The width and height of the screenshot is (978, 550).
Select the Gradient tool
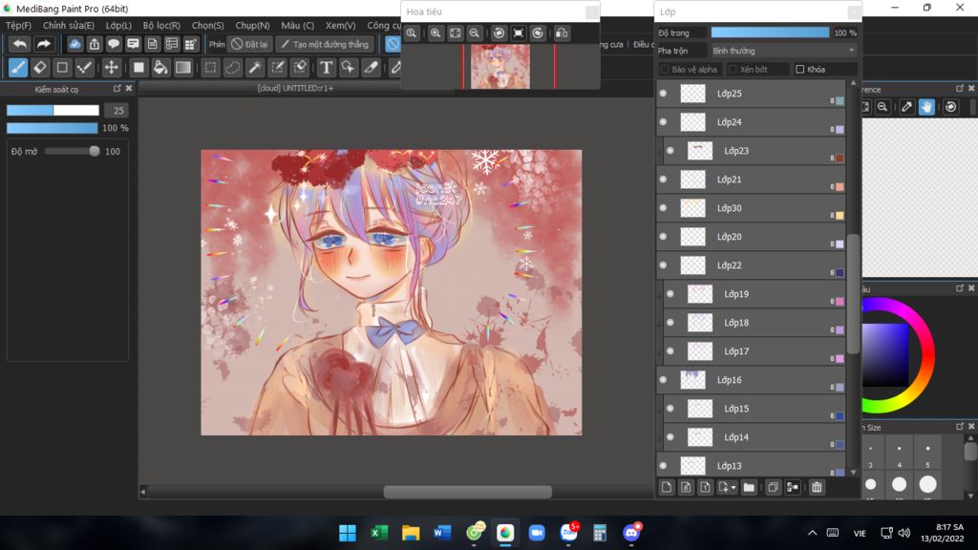pos(183,68)
